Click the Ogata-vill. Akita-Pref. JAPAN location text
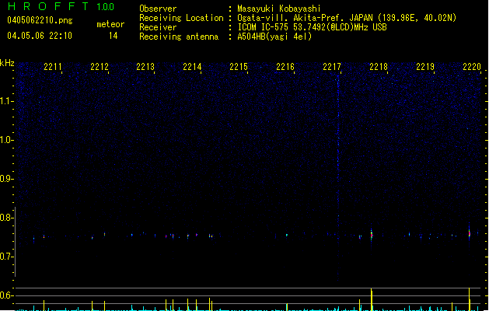 [347, 18]
